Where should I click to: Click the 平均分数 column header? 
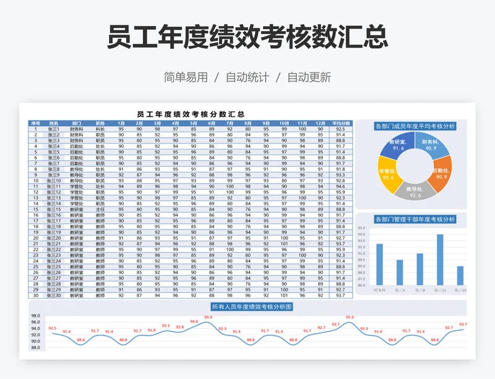[340, 123]
